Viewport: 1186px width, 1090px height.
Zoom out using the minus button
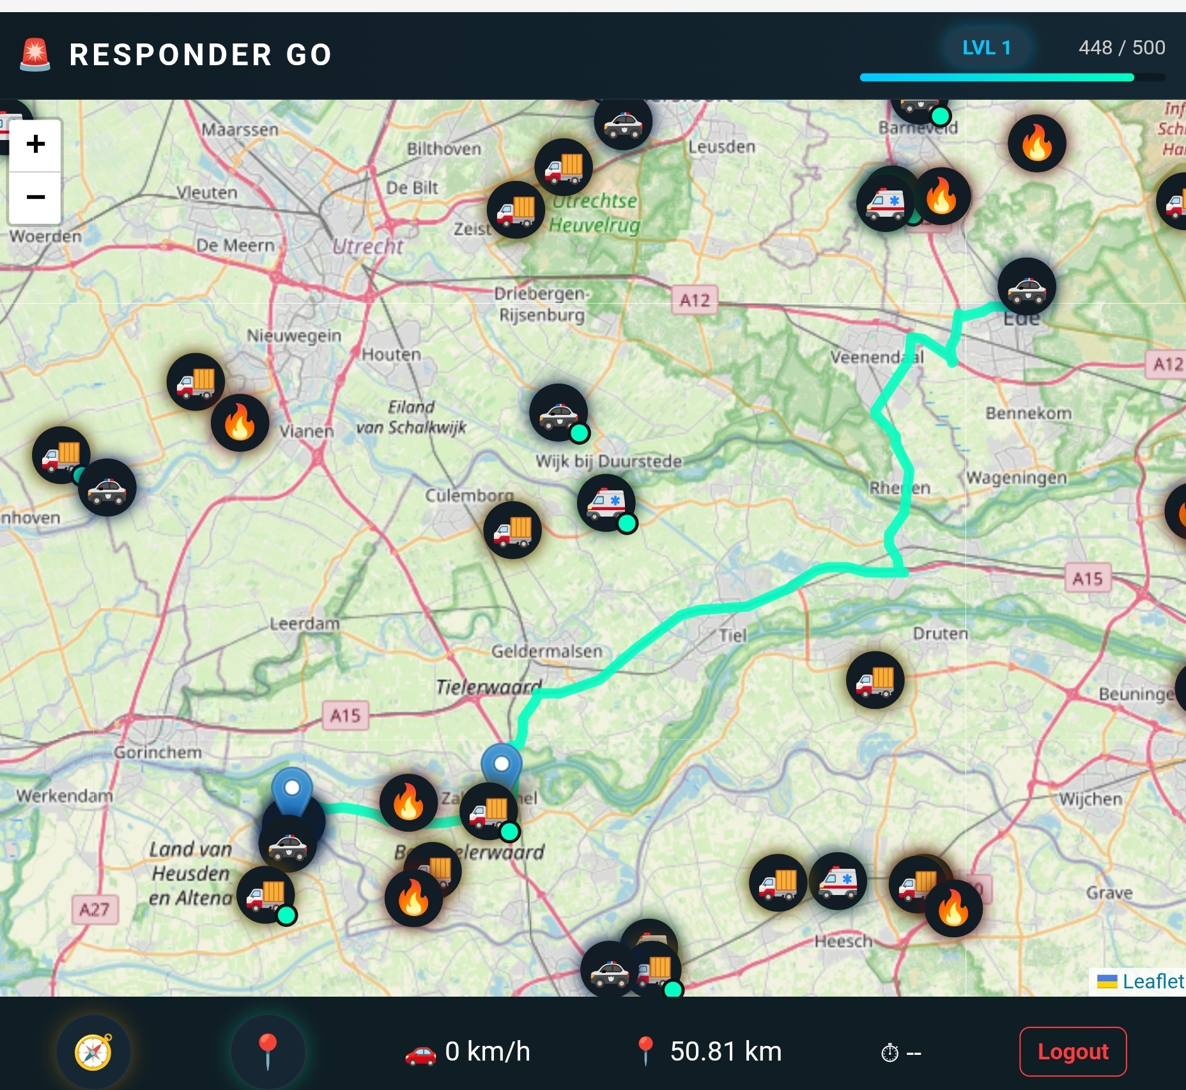coord(35,197)
